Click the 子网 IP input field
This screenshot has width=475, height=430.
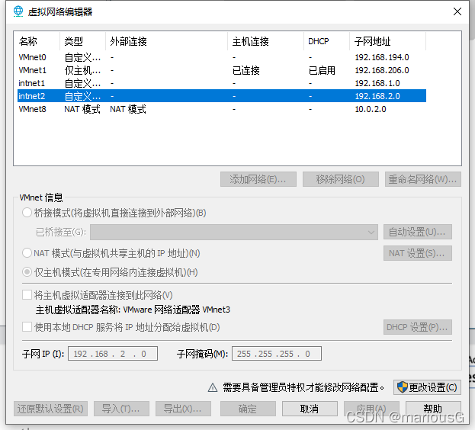click(x=113, y=354)
